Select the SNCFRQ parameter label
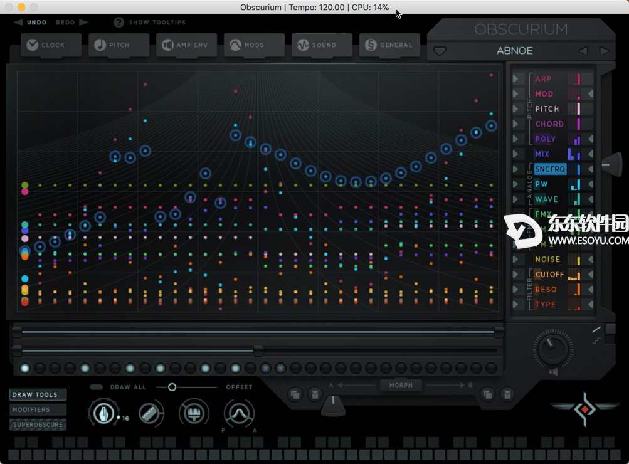The image size is (629, 464). coord(550,169)
